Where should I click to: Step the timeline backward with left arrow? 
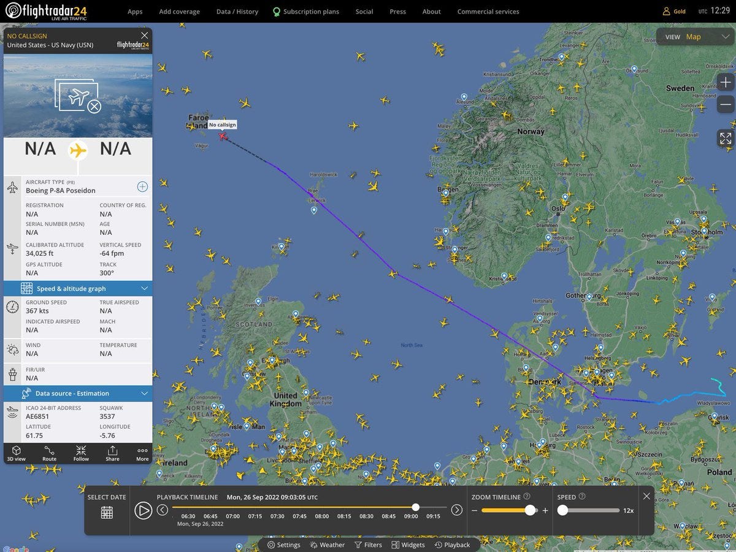pos(163,510)
